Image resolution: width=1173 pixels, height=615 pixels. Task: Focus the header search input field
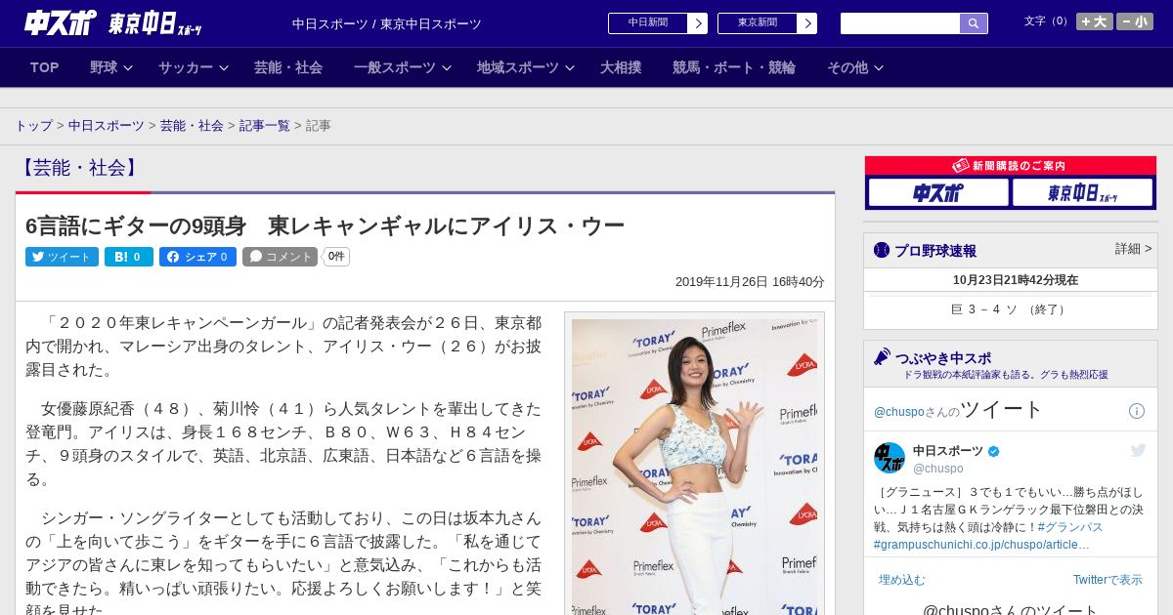900,23
